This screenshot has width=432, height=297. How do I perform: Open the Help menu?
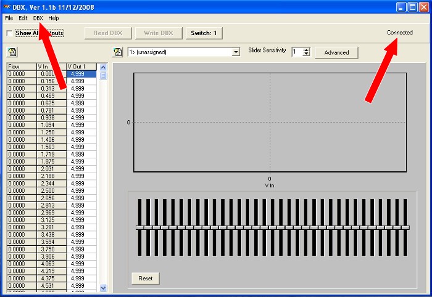[54, 18]
